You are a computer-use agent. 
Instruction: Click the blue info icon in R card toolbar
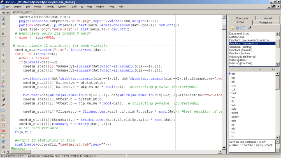[237, 28]
